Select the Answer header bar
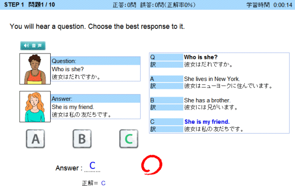 click(x=96, y=99)
